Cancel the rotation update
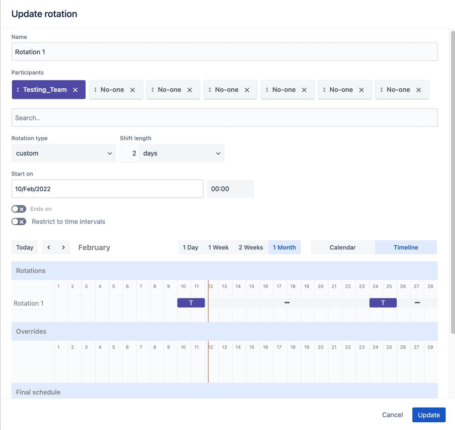 pyautogui.click(x=392, y=415)
